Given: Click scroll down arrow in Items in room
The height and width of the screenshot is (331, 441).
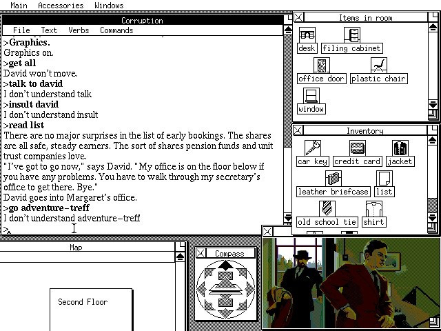Looking at the screenshot, I should [x=433, y=104].
